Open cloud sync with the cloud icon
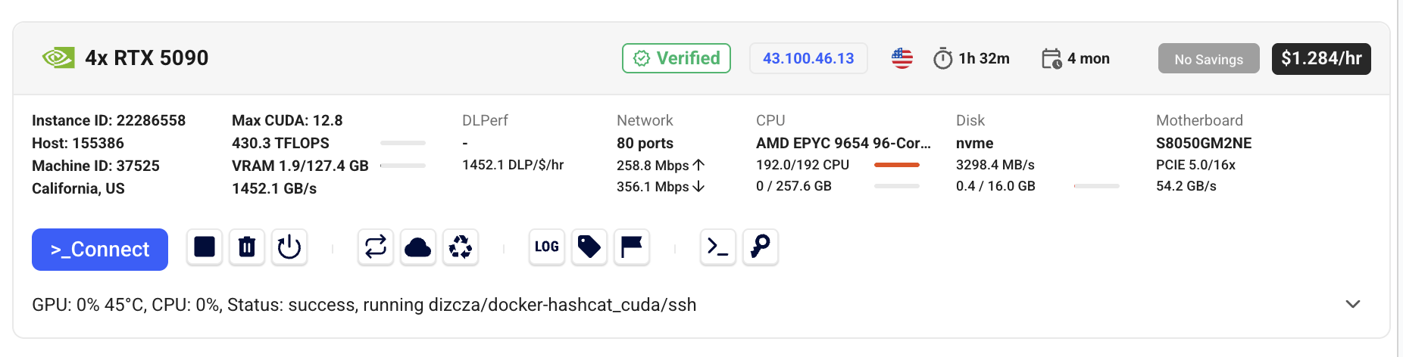Image resolution: width=1403 pixels, height=357 pixels. point(418,247)
